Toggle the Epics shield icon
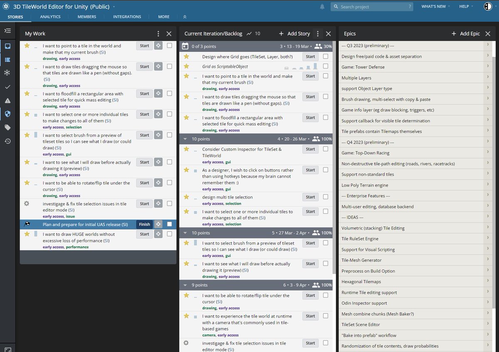Image resolution: width=499 pixels, height=352 pixels. click(7, 114)
